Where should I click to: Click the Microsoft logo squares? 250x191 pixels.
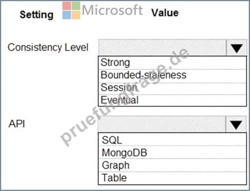71,10
